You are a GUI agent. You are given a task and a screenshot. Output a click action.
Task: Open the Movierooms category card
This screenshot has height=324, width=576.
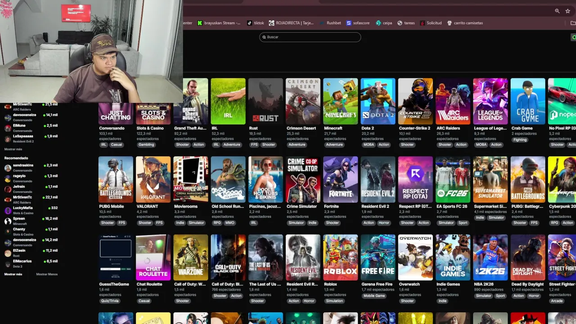(191, 180)
